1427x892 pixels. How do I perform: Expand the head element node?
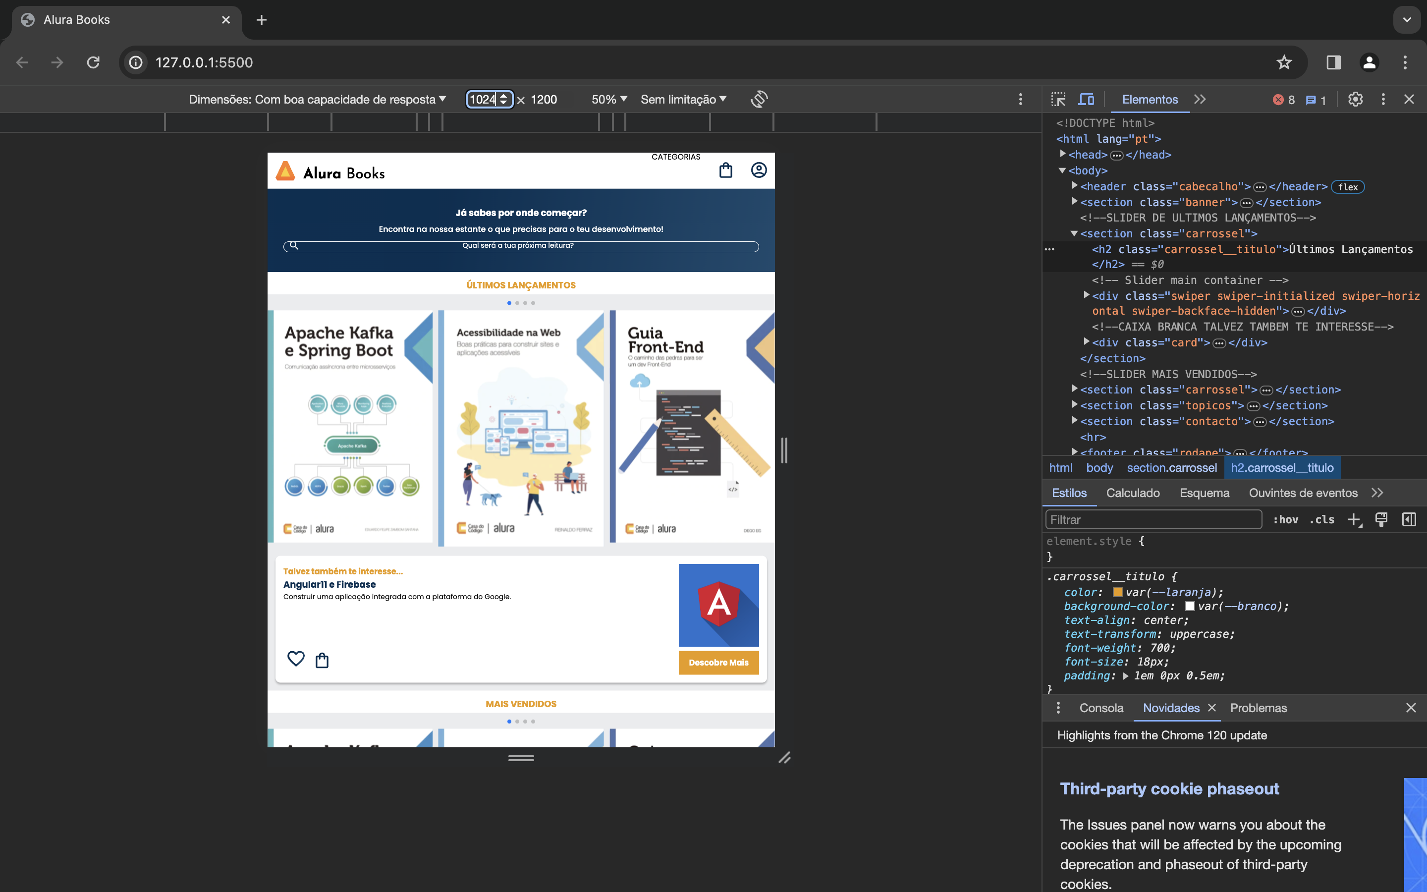point(1063,154)
